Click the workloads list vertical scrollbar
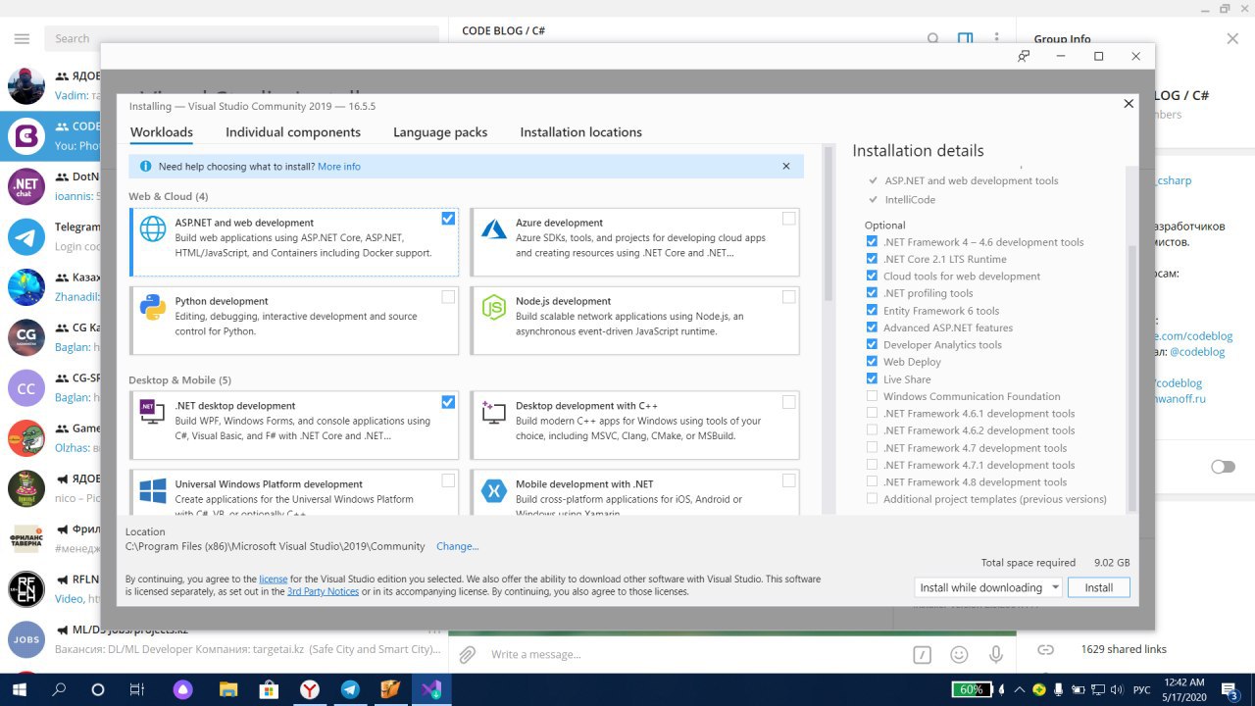Viewport: 1255px width, 706px height. click(829, 226)
